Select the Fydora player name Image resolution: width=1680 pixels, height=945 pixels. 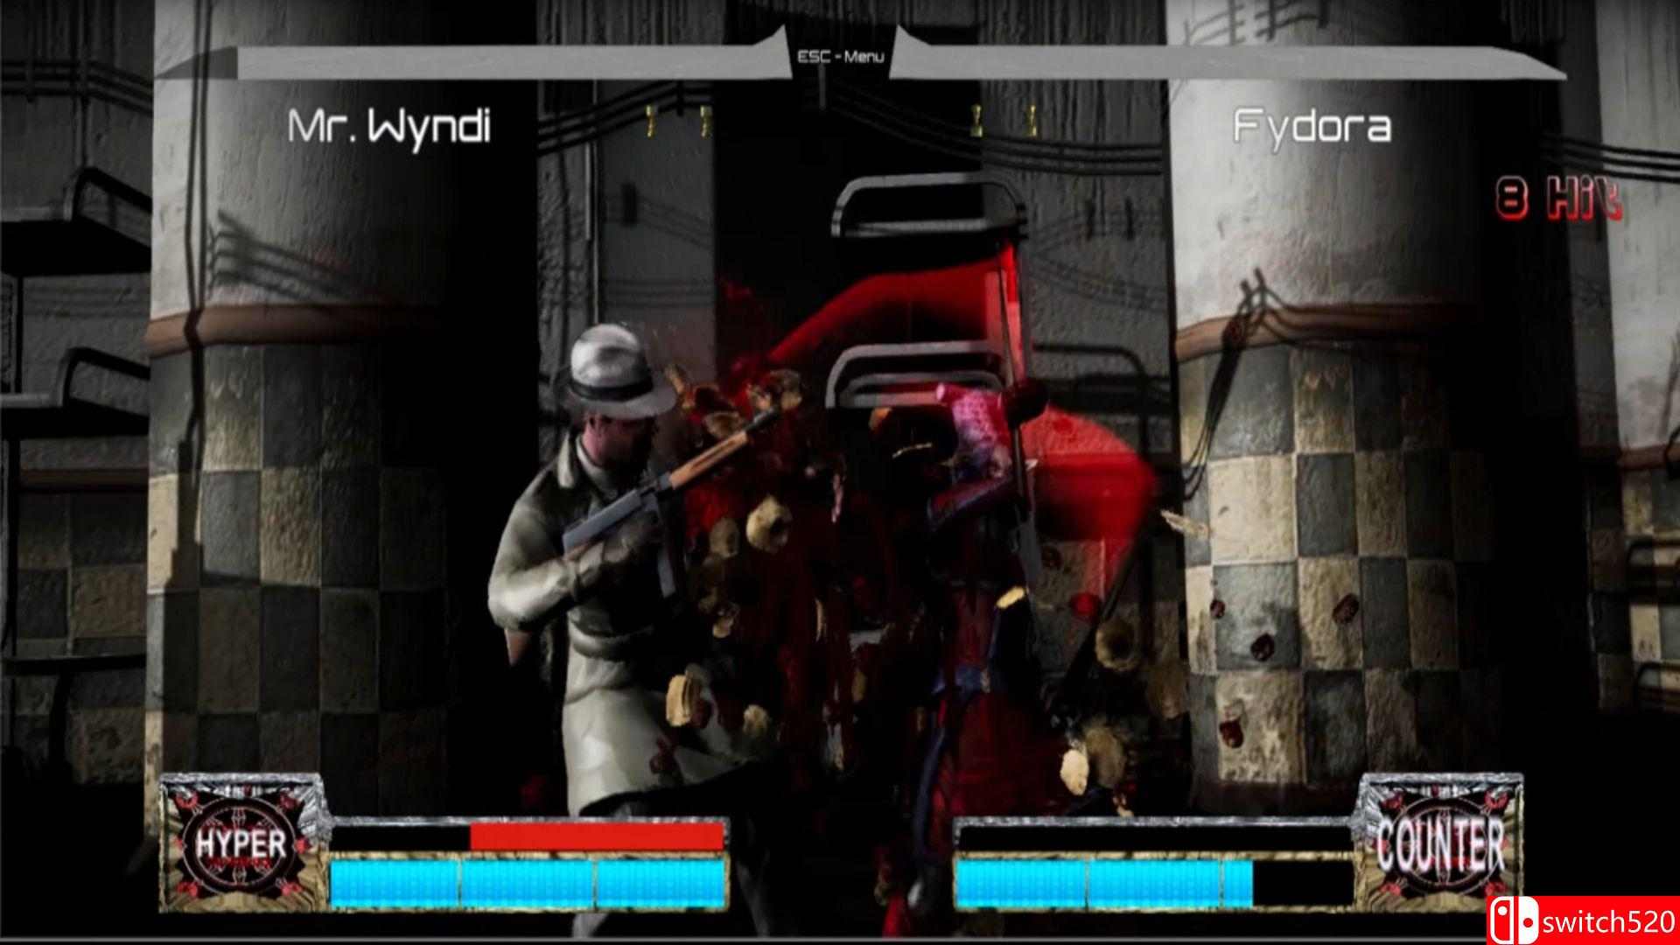[1312, 126]
